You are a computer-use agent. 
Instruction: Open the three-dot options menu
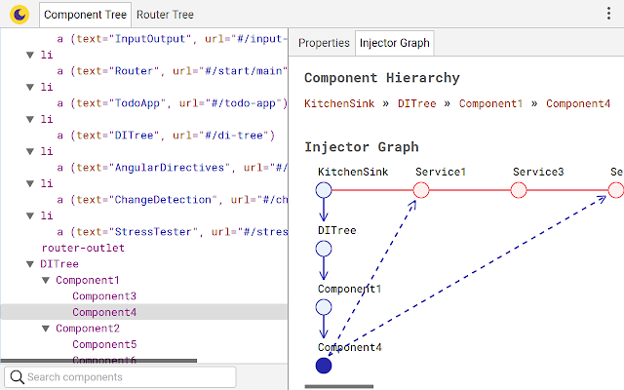[x=608, y=14]
